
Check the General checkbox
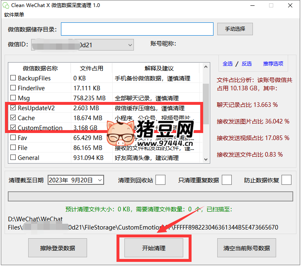(x=13, y=157)
